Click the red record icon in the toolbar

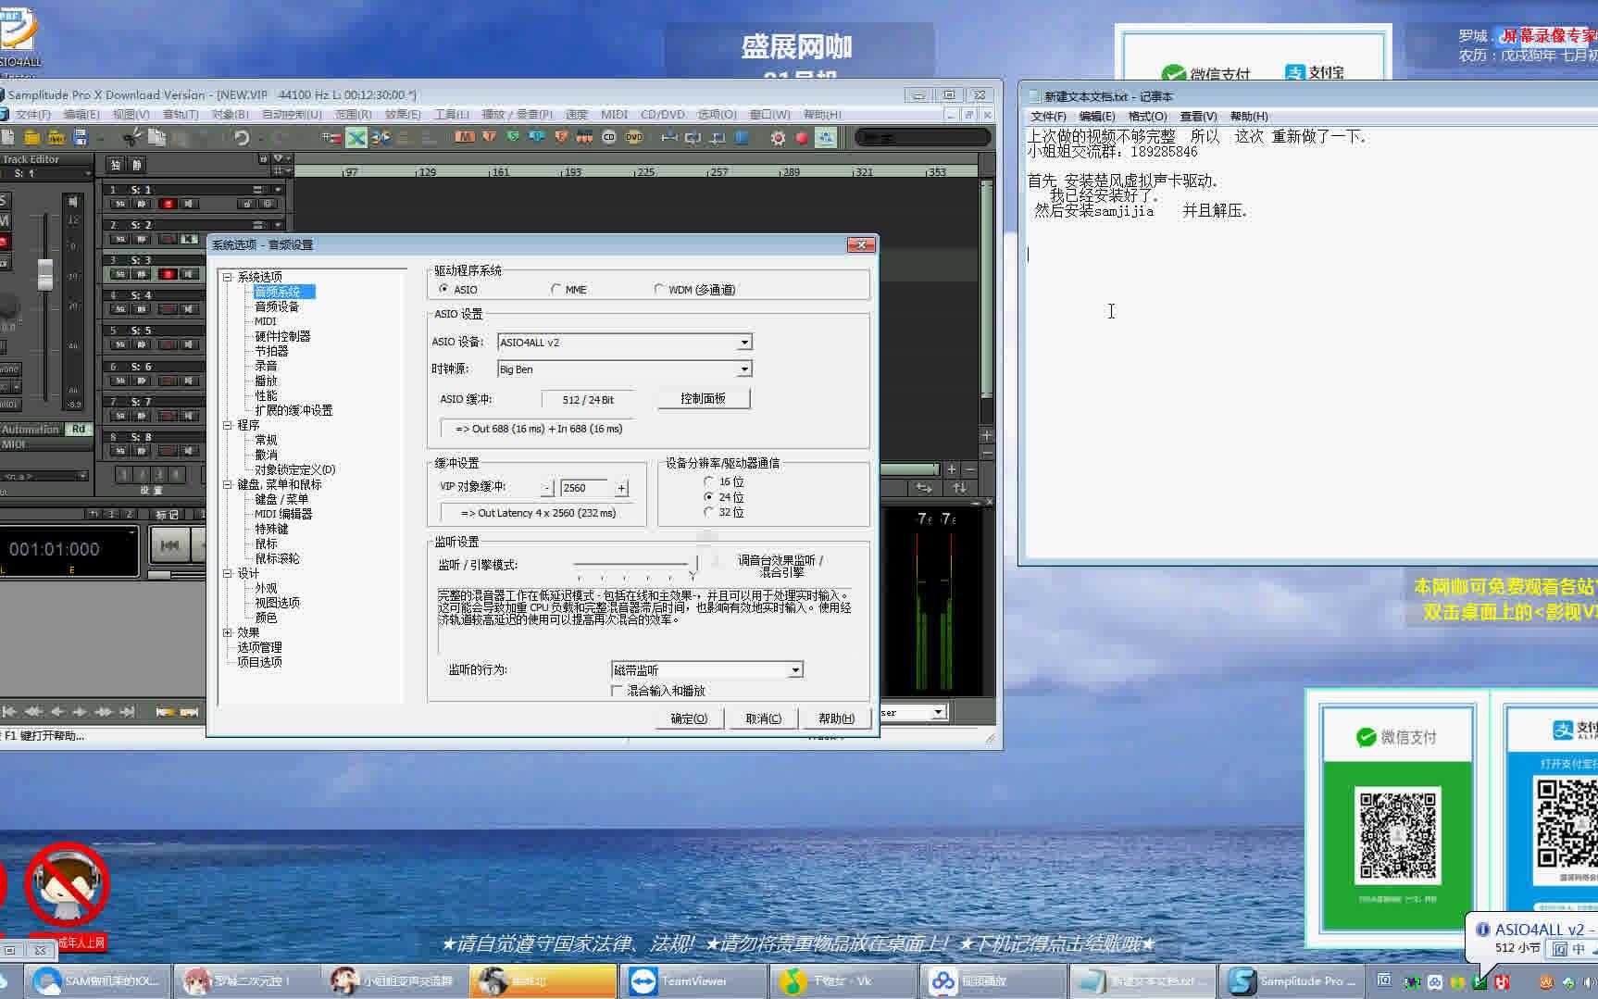(801, 137)
